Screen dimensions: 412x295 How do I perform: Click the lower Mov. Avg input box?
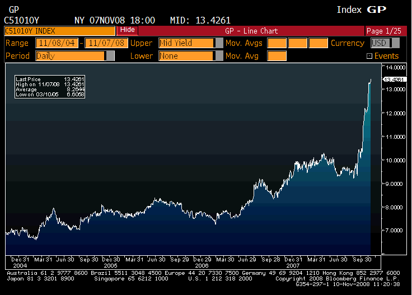click(x=277, y=56)
